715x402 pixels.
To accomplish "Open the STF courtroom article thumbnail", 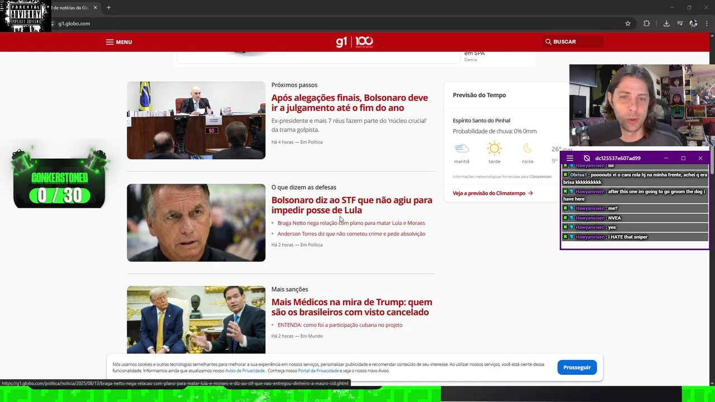I will tap(196, 121).
